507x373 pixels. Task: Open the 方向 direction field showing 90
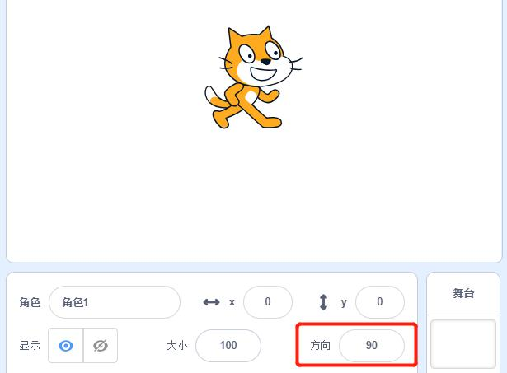tap(372, 346)
